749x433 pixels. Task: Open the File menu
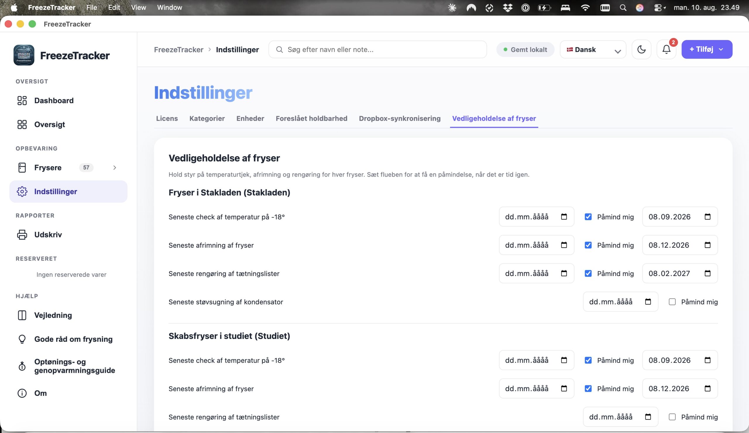pyautogui.click(x=92, y=7)
